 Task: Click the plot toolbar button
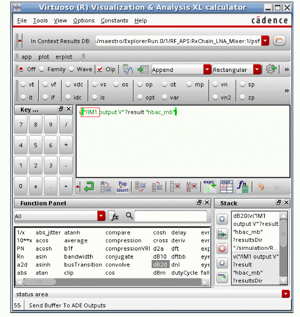coord(44,57)
